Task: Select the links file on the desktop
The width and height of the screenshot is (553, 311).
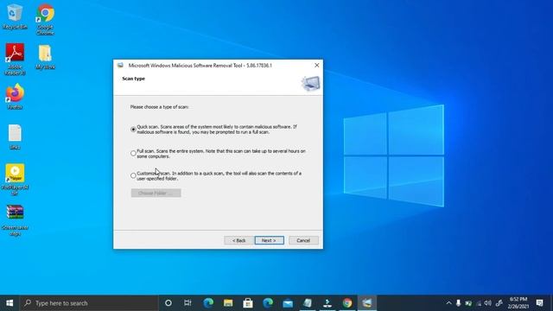Action: [x=15, y=136]
